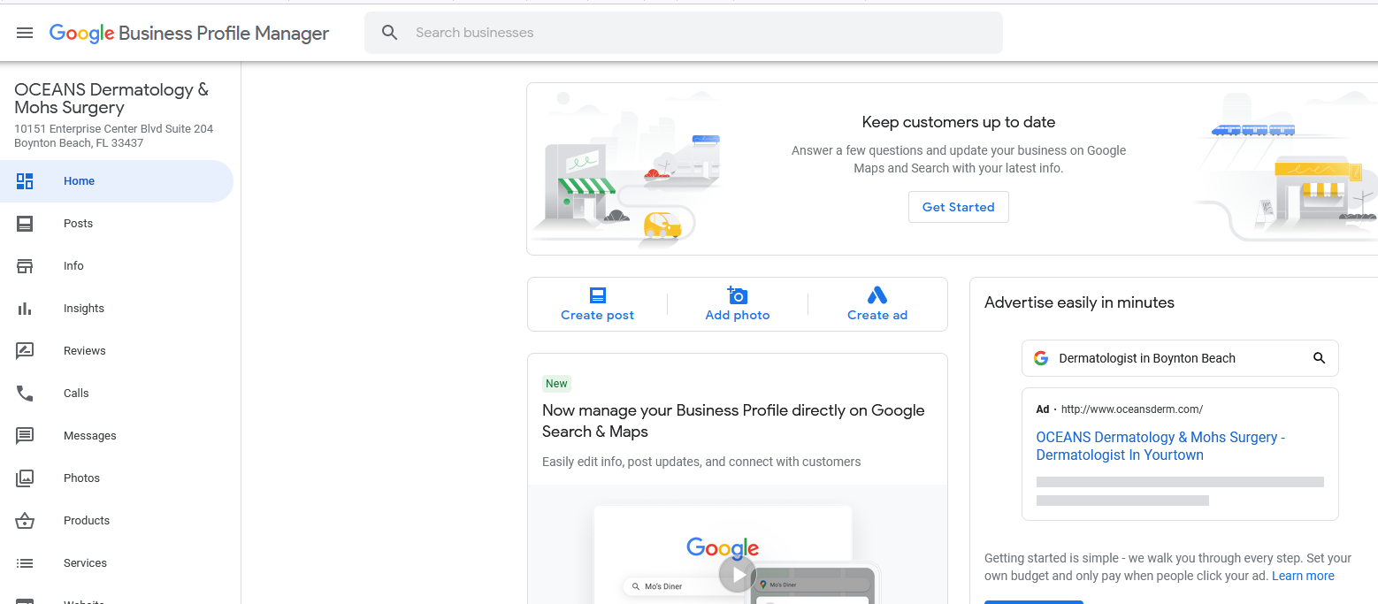Open the Products basket icon
The width and height of the screenshot is (1378, 604).
click(x=25, y=521)
